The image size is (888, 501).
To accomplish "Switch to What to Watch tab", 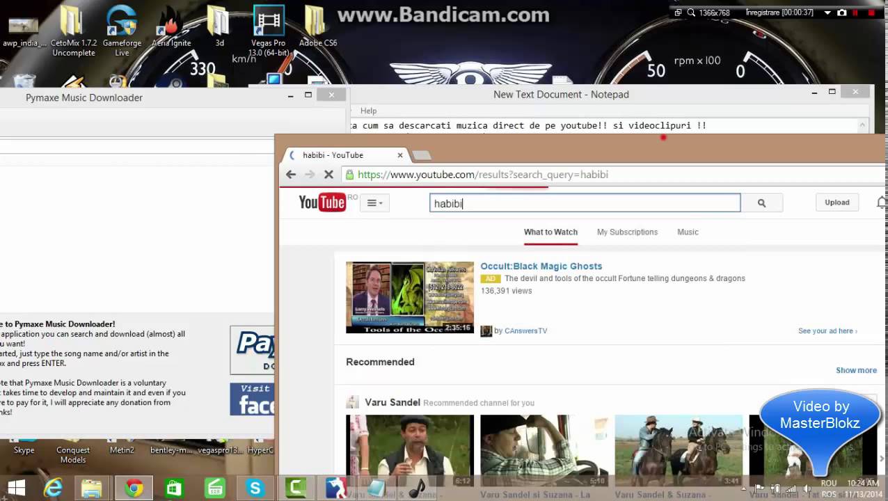I will click(550, 232).
